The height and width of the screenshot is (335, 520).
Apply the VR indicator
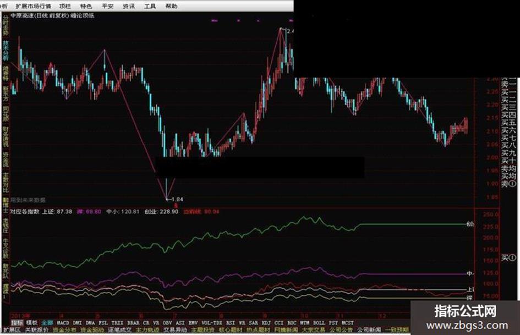[x=156, y=323]
